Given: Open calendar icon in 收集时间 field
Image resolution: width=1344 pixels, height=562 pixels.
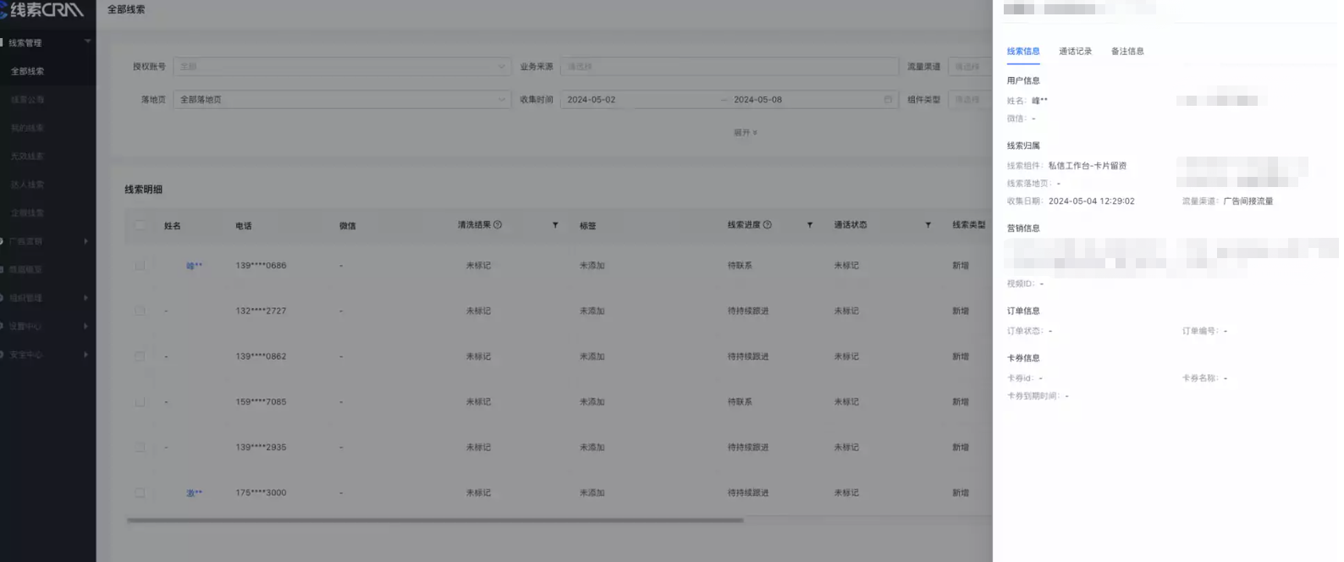Looking at the screenshot, I should coord(888,100).
